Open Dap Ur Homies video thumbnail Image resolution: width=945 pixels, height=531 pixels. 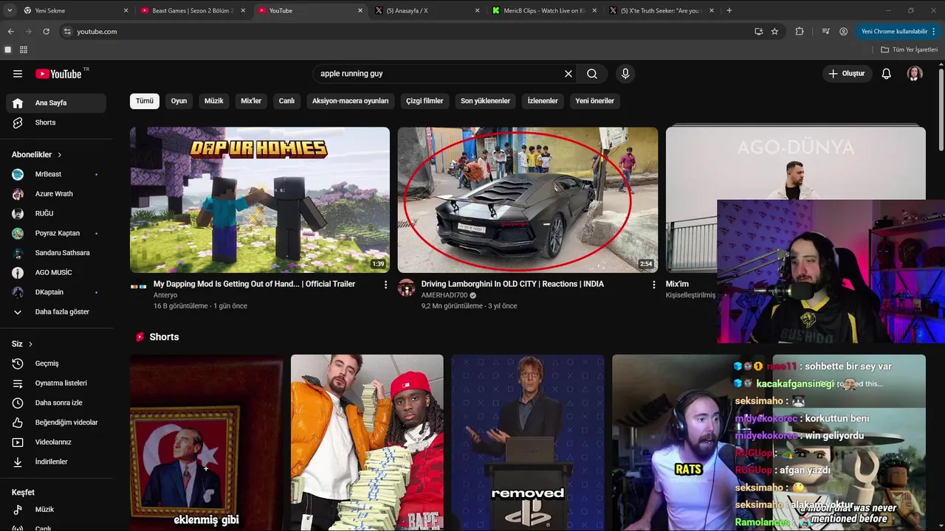(x=260, y=200)
